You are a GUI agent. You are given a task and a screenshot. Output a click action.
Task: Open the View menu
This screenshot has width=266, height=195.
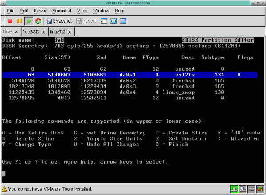point(82,11)
